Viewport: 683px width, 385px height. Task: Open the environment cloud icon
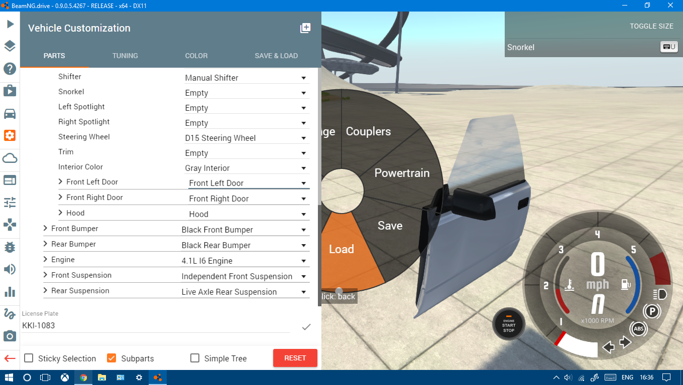point(10,158)
